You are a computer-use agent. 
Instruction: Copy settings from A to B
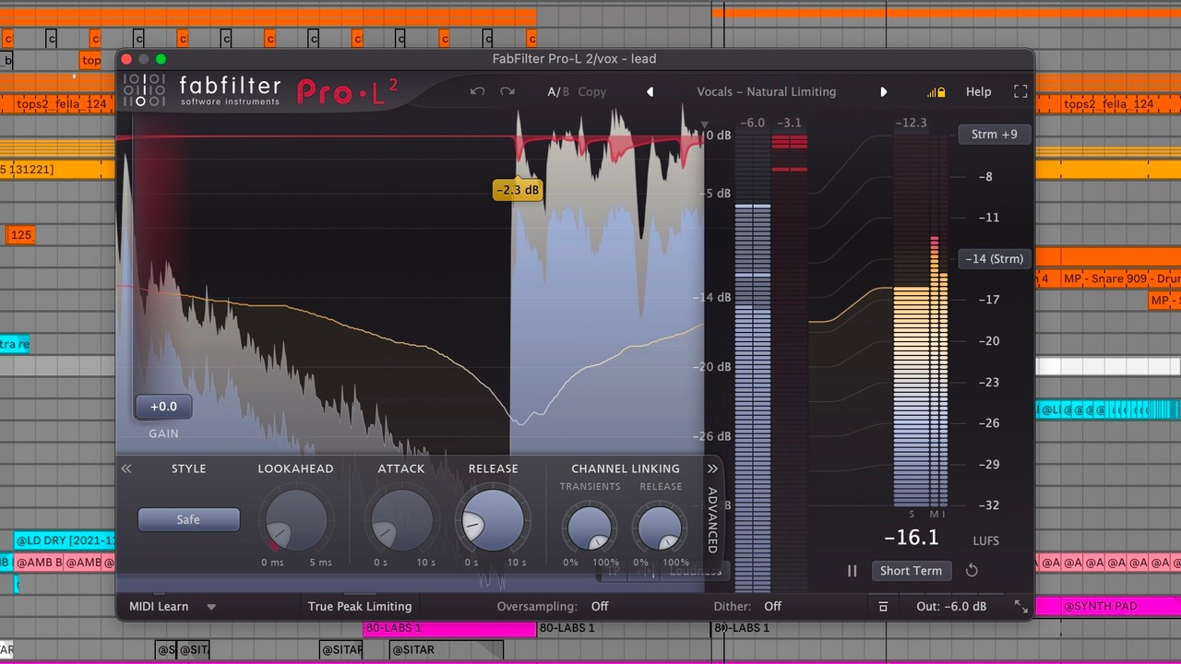(592, 91)
